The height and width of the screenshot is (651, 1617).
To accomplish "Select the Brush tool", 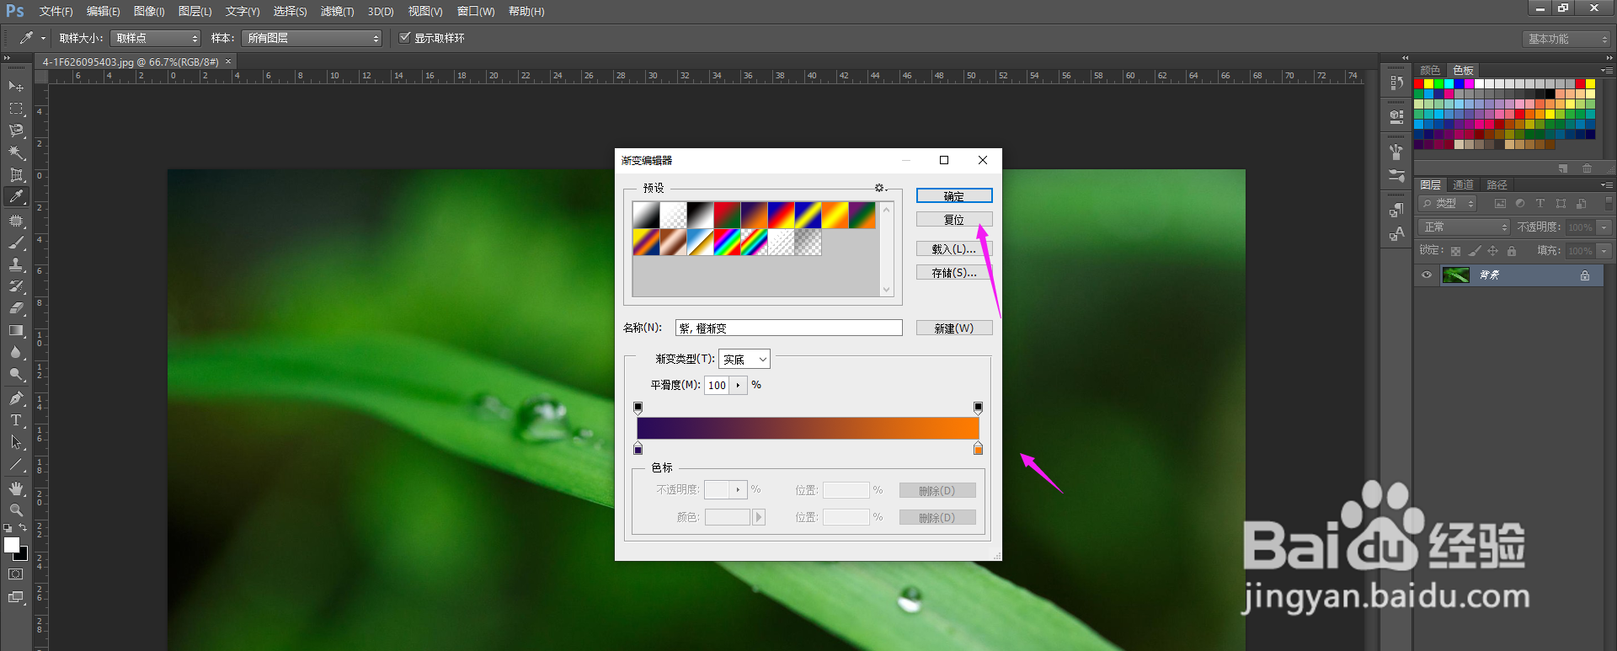I will pos(16,243).
